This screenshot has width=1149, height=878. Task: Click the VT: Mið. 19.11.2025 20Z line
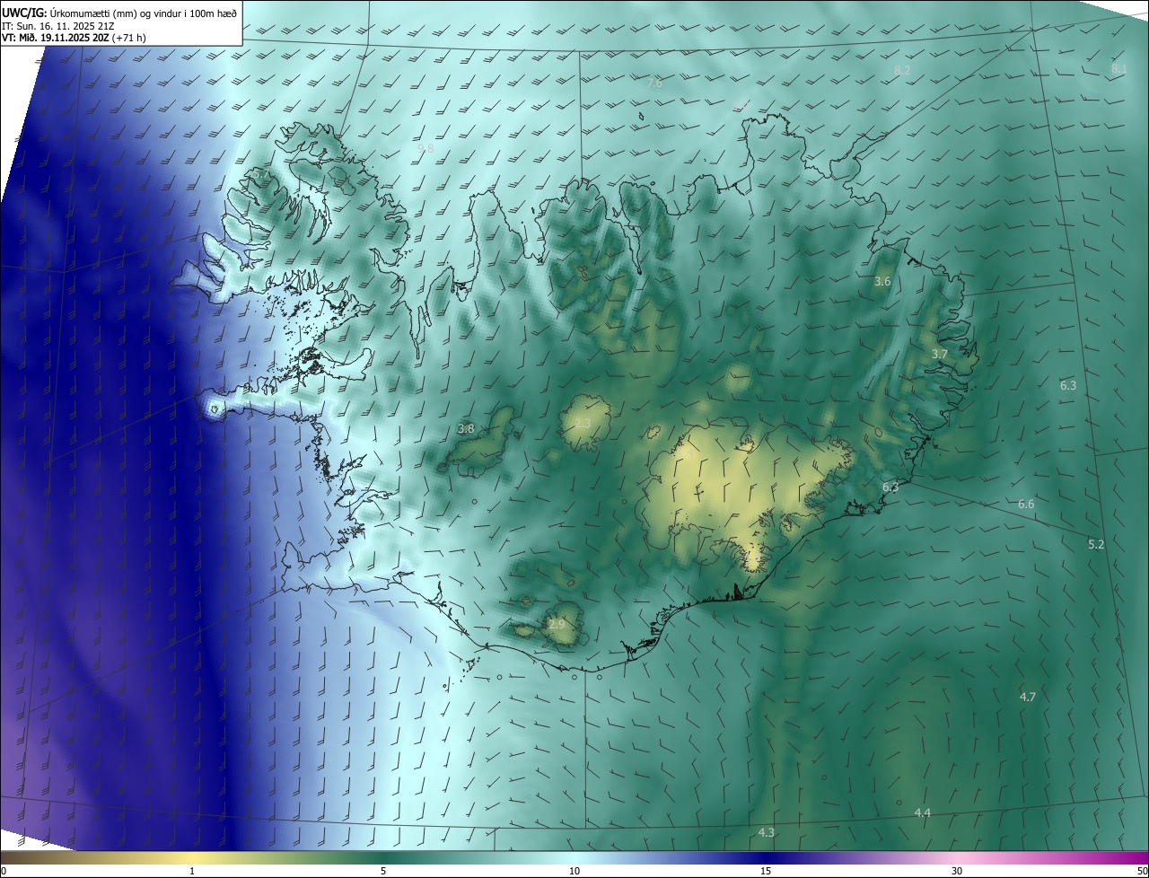tap(74, 38)
